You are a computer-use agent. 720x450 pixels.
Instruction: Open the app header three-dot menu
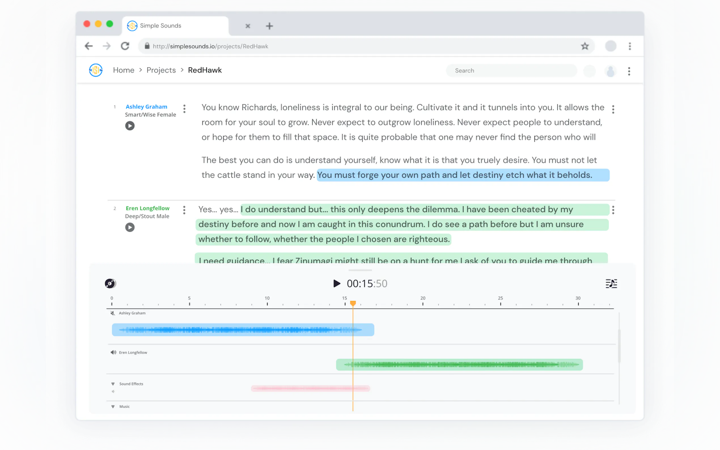629,71
